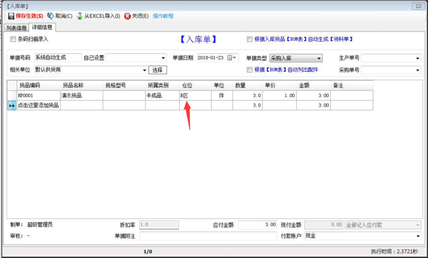The height and width of the screenshot is (258, 428).
Task: Select the Detail Info (详细信息) tab
Action: click(42, 28)
